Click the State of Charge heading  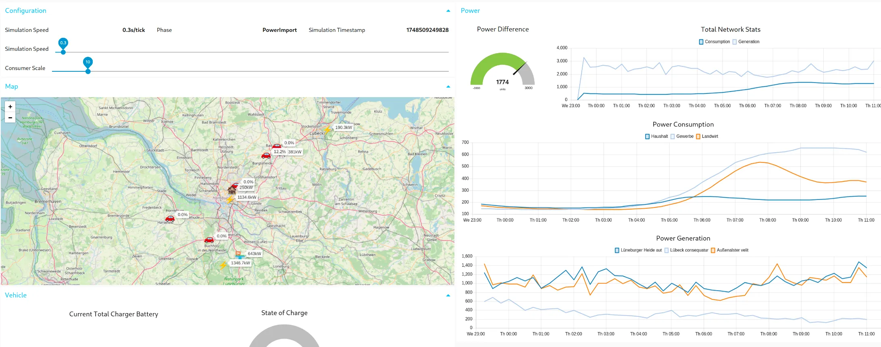(x=284, y=313)
